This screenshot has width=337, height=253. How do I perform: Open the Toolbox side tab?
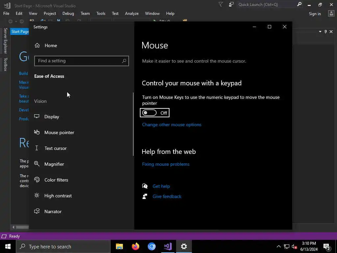pyautogui.click(x=5, y=64)
